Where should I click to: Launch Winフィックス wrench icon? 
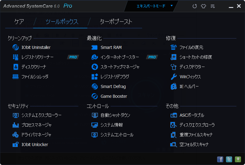(174, 77)
